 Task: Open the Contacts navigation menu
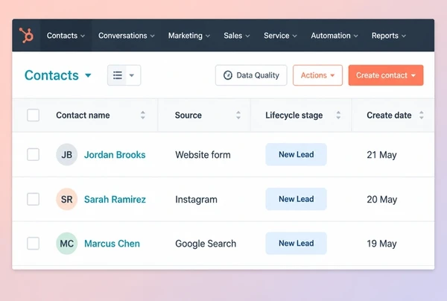[66, 36]
